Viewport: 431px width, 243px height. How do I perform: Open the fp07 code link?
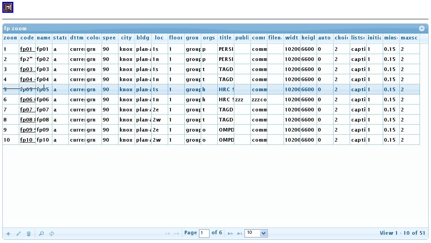tap(28, 110)
